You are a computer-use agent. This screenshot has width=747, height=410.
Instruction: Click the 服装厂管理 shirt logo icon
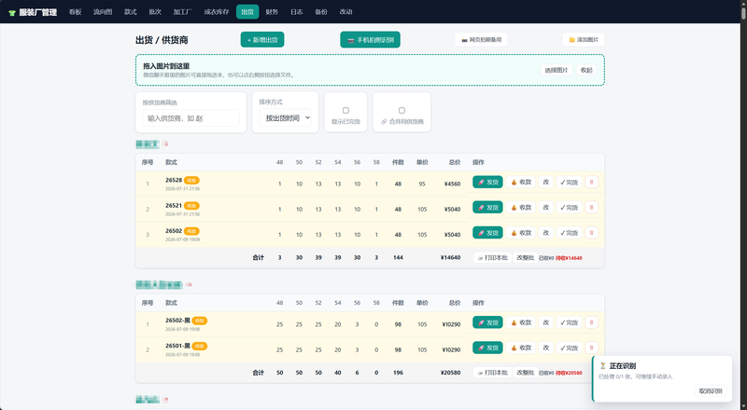click(12, 12)
